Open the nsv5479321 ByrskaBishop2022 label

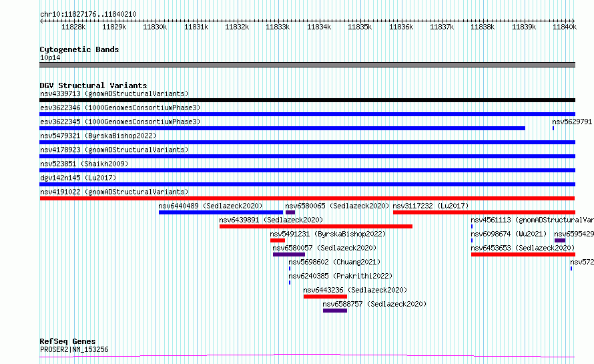pos(98,136)
